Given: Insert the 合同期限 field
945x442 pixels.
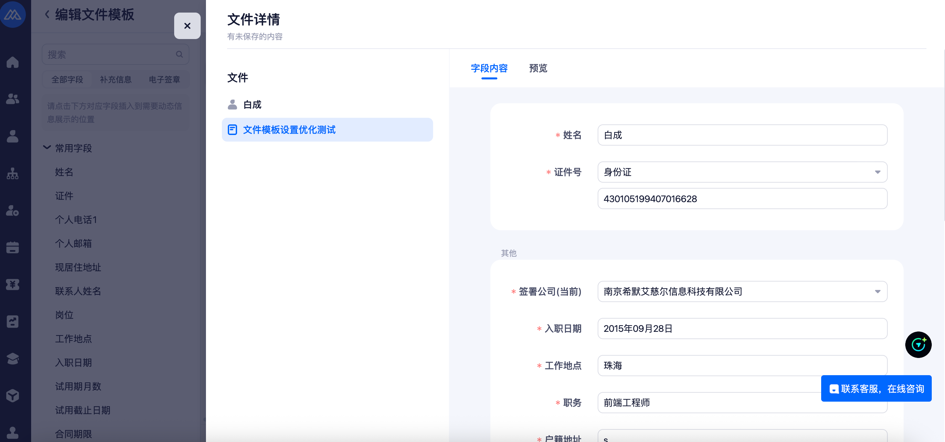Looking at the screenshot, I should [74, 434].
